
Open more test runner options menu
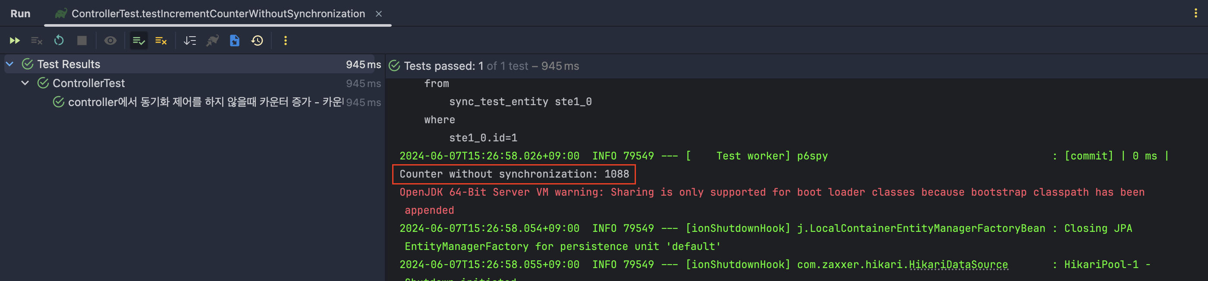[285, 41]
